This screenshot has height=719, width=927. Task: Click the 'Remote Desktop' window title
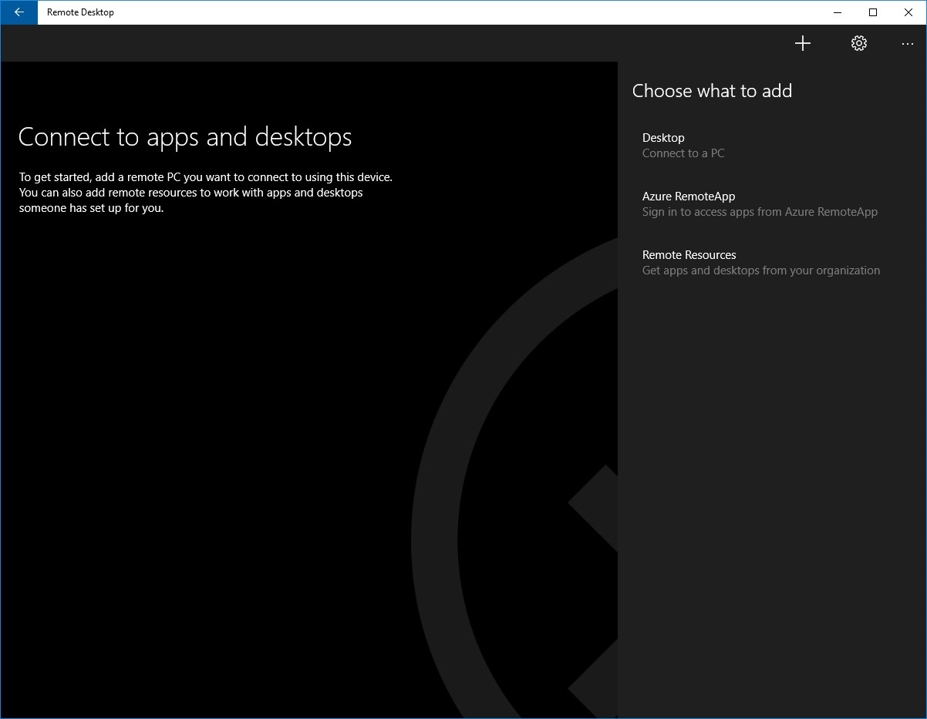[80, 12]
